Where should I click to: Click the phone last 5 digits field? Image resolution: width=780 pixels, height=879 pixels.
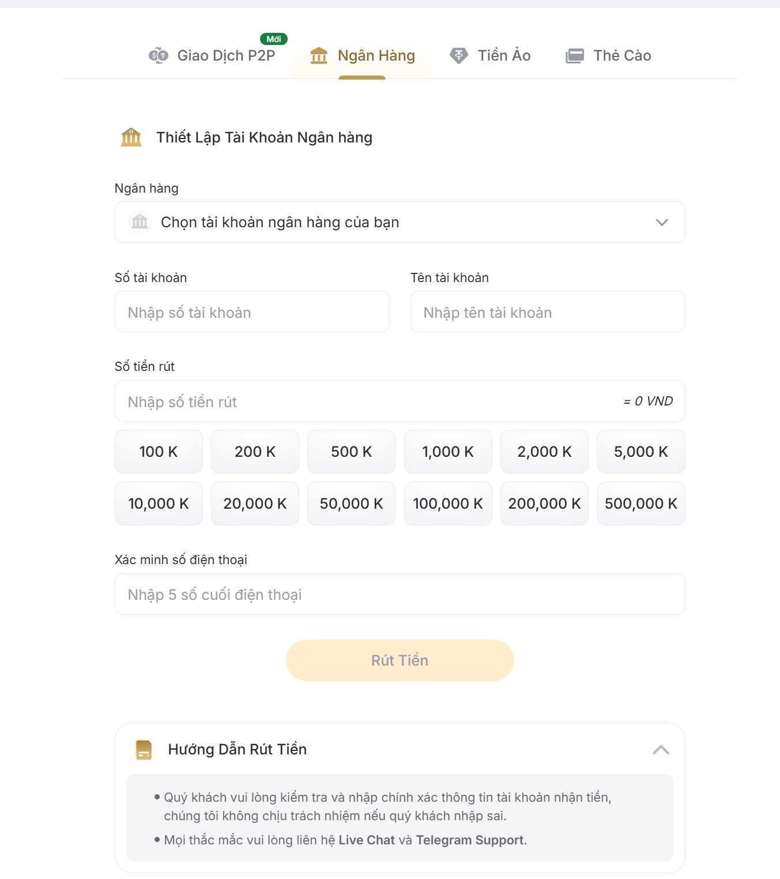click(400, 594)
